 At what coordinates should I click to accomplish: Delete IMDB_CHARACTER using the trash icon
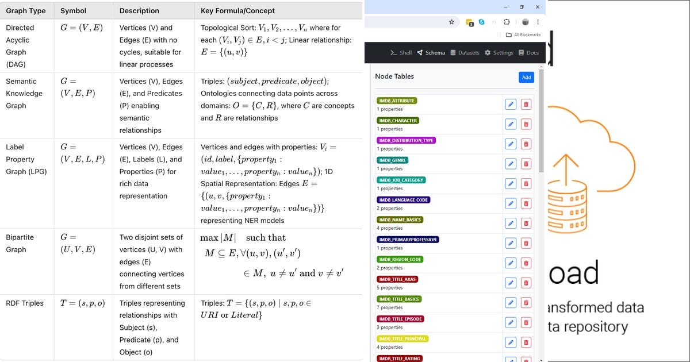click(526, 124)
